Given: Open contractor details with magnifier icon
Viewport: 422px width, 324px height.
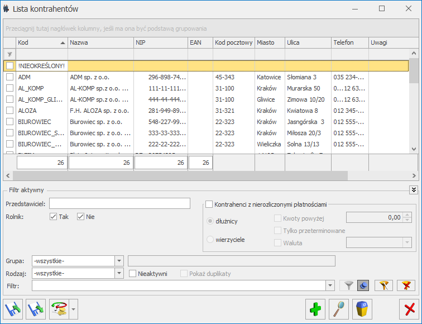Looking at the screenshot, I should (338, 308).
